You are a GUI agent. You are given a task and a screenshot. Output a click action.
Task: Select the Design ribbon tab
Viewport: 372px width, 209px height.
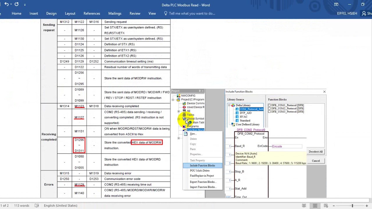[51, 13]
